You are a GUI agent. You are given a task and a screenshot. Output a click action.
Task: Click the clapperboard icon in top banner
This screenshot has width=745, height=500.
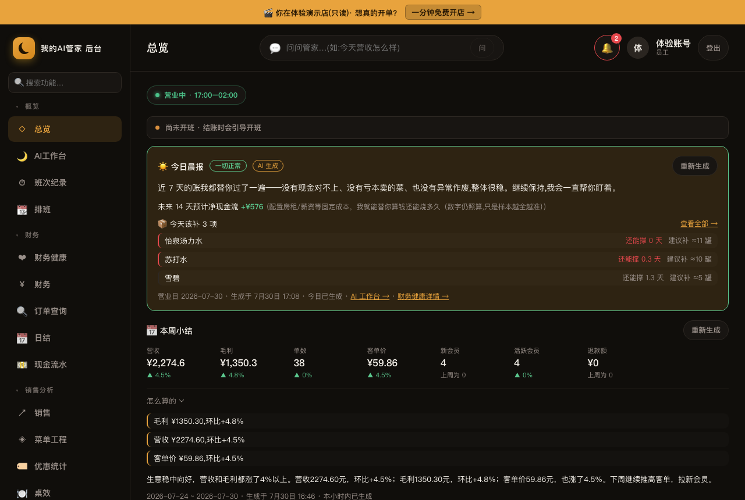[268, 12]
